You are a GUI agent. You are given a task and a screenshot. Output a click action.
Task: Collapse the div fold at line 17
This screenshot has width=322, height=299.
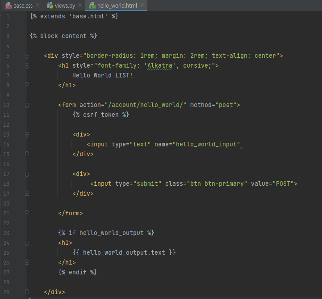click(x=27, y=174)
